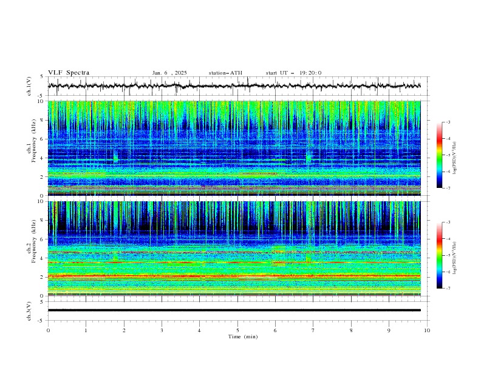Click the '-7' value on ch.2 colorbar
The image size is (481, 371).
click(x=448, y=288)
